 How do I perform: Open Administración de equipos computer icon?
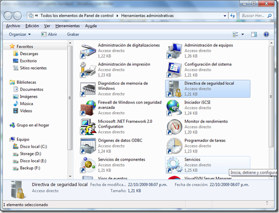click(174, 51)
